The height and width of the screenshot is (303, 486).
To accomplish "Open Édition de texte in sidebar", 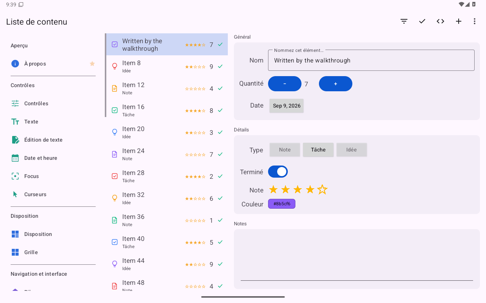I will (x=53, y=140).
